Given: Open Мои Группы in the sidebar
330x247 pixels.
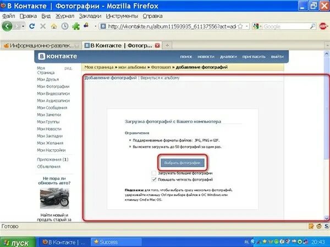Looking at the screenshot, I should [48, 122].
